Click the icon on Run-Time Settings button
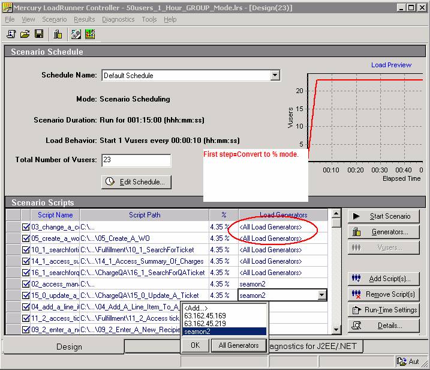This screenshot has width=430, height=370. [x=356, y=310]
